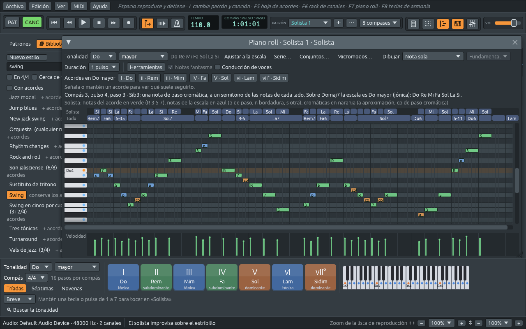
Task: Start playback with the Play button
Action: (84, 23)
